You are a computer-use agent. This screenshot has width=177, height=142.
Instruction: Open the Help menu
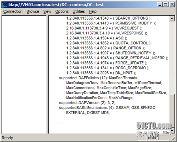(x=93, y=11)
